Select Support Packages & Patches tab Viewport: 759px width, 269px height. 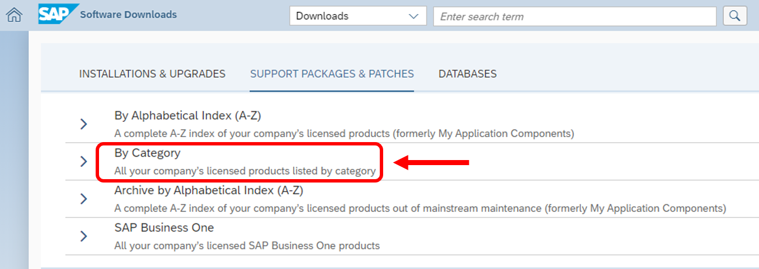[332, 74]
